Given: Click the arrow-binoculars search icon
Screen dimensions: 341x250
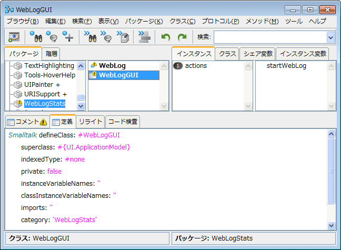Looking at the screenshot, I should click(89, 37).
